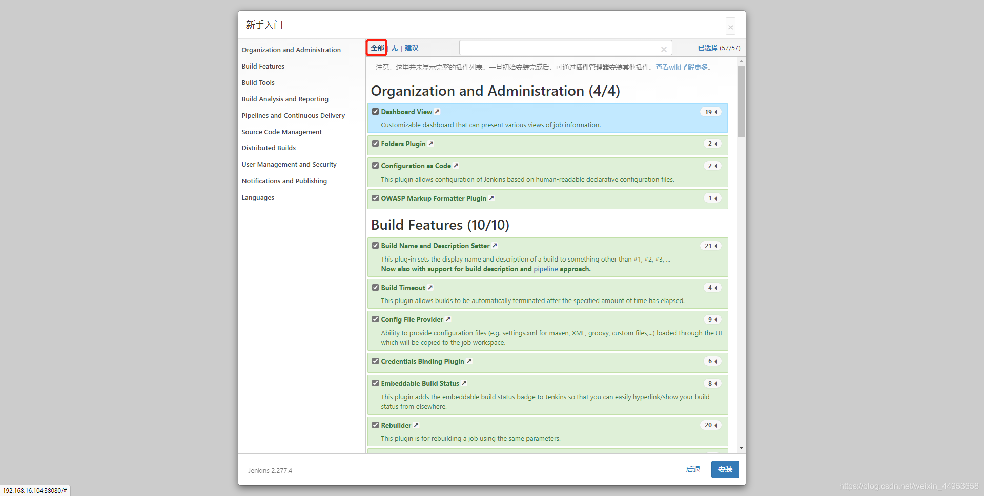Screen dimensions: 984x496
Task: Click the 安装 install button
Action: tap(725, 469)
